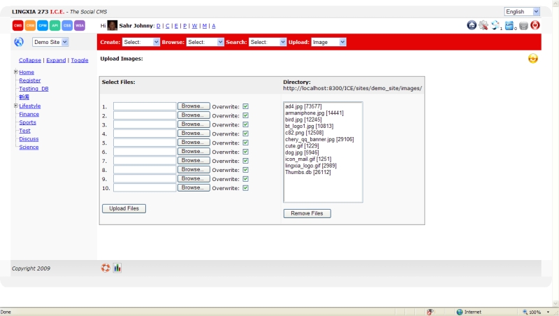Select Thumbs.db in the directory list
The image size is (559, 316).
[x=307, y=172]
